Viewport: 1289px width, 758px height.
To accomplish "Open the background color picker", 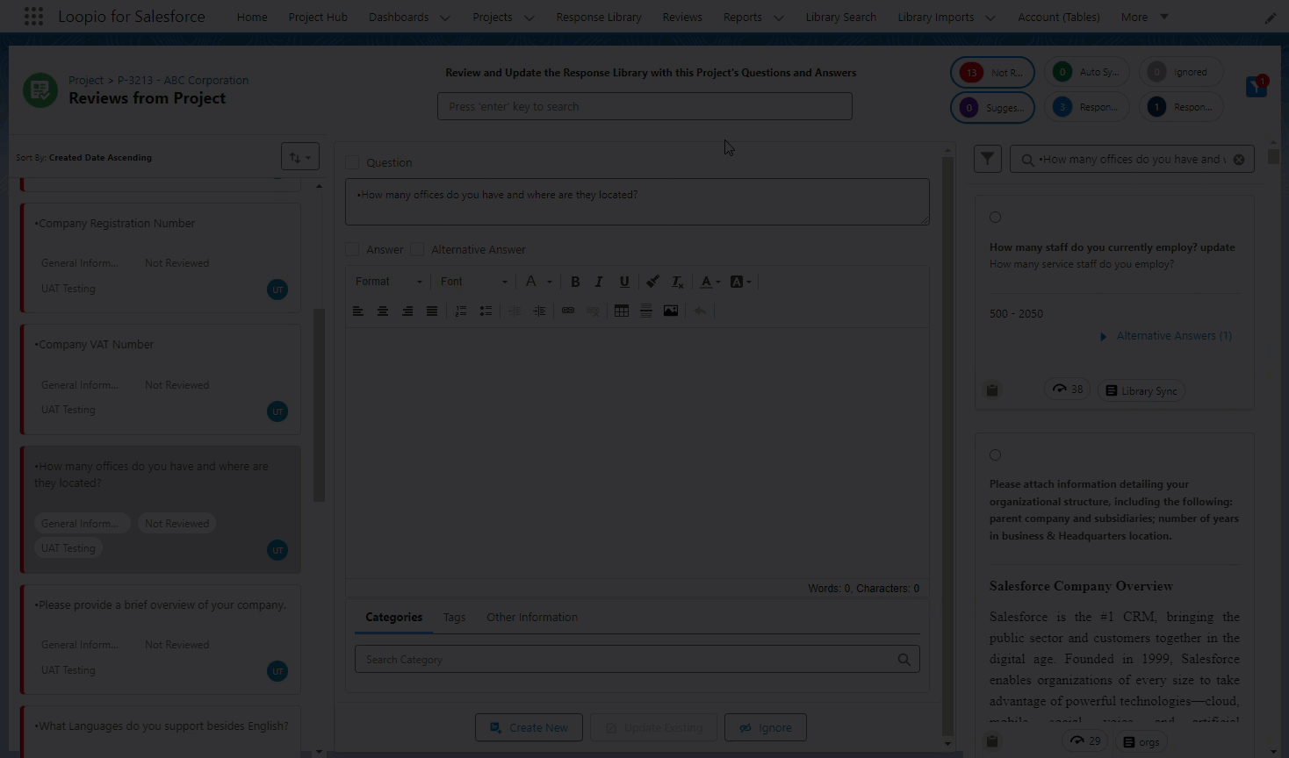I will pos(740,282).
